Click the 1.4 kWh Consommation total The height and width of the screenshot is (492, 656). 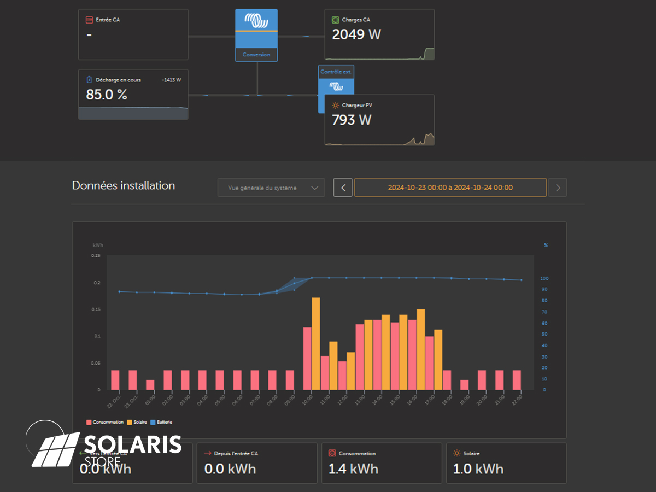pyautogui.click(x=353, y=469)
